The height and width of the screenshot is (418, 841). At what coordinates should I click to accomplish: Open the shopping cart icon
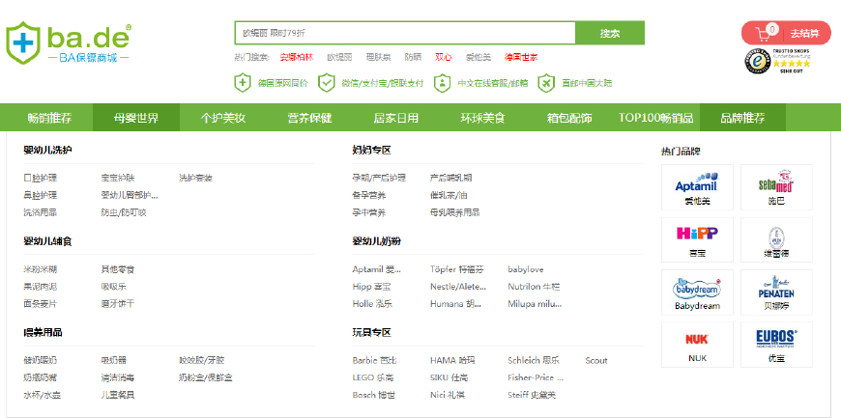pyautogui.click(x=764, y=33)
